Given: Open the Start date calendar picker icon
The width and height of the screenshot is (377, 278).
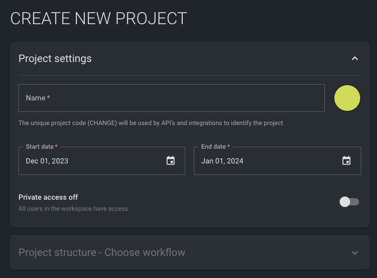Looking at the screenshot, I should click(x=171, y=161).
